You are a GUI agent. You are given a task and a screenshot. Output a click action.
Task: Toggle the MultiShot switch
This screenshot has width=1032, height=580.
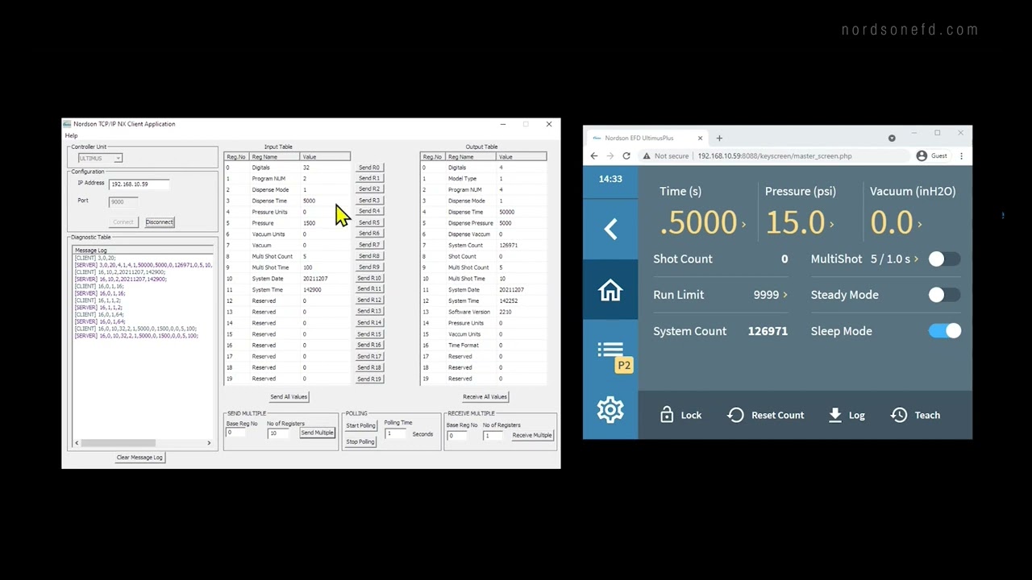point(943,259)
